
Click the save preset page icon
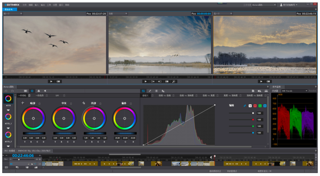(253, 91)
